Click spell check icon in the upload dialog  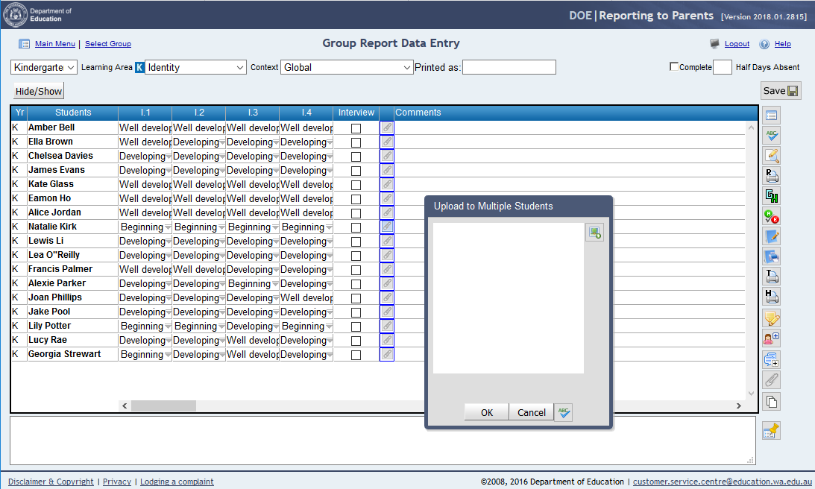(564, 412)
